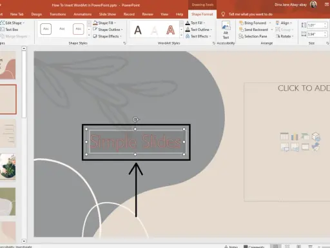The width and height of the screenshot is (330, 248).
Task: Click the thumbnail pane scroll up arrow
Action: click(x=24, y=48)
